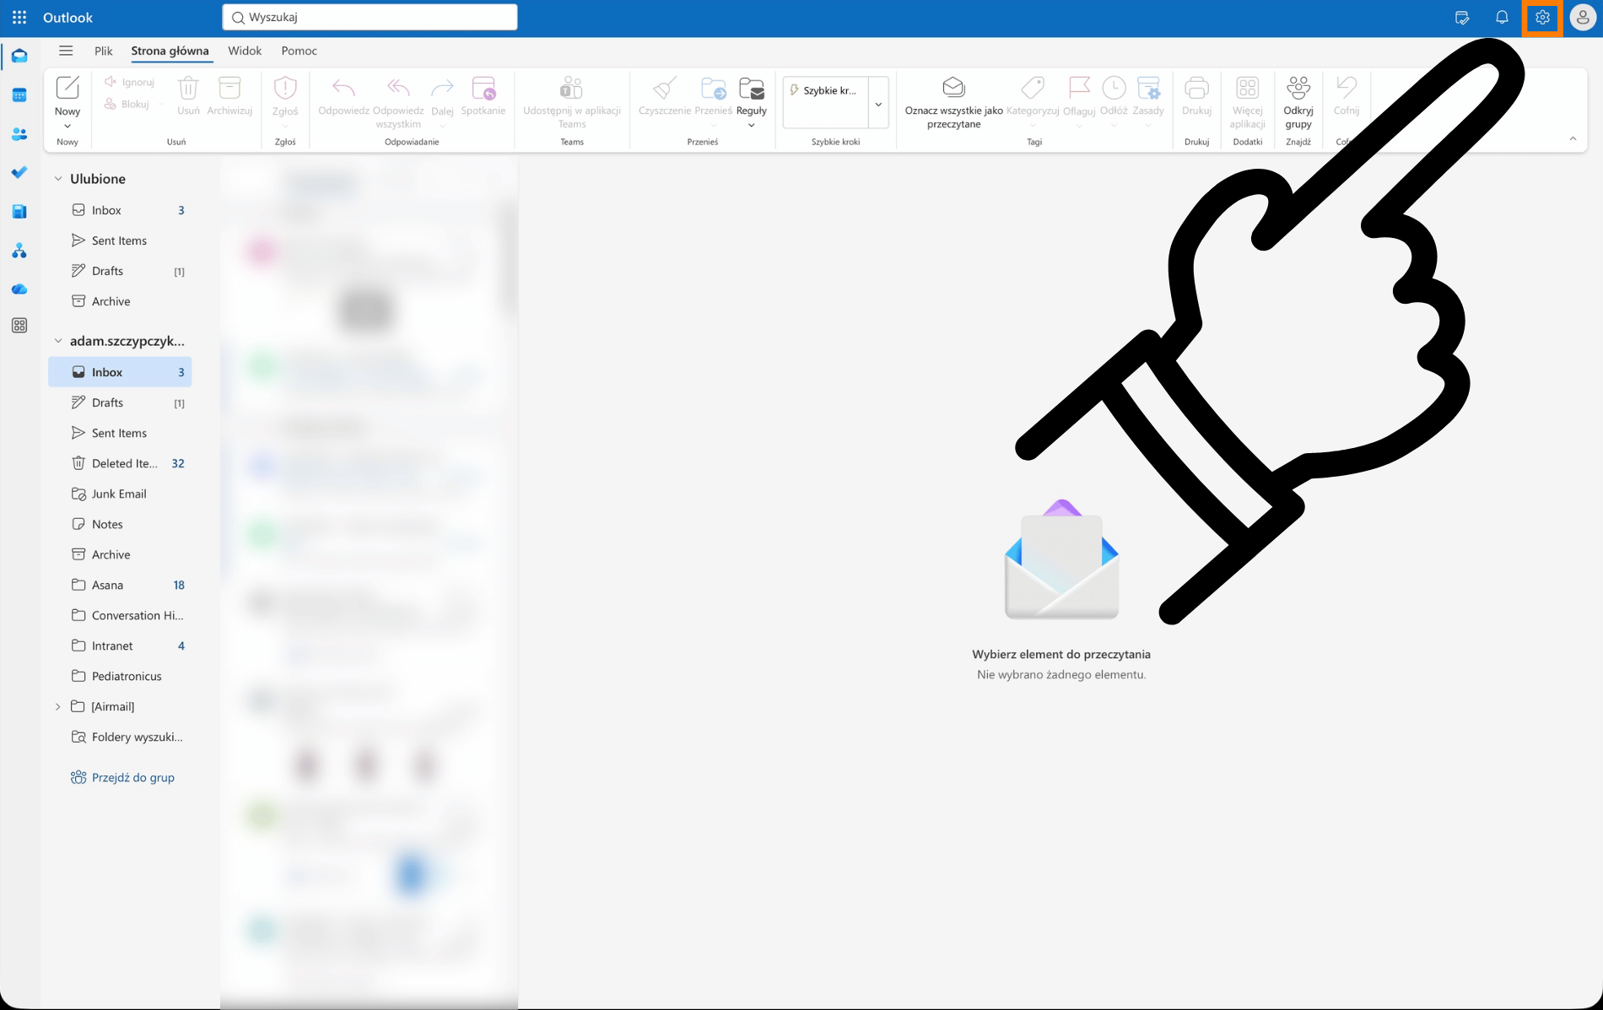This screenshot has height=1010, width=1603.
Task: Open Sent Items under Ulubione
Action: coord(120,240)
